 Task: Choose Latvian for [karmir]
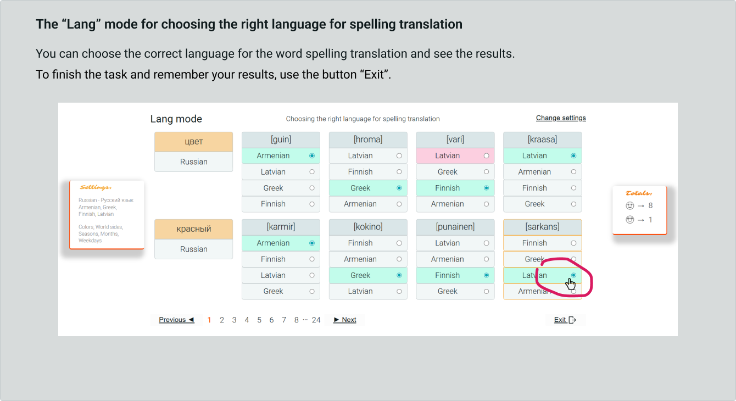(x=281, y=275)
